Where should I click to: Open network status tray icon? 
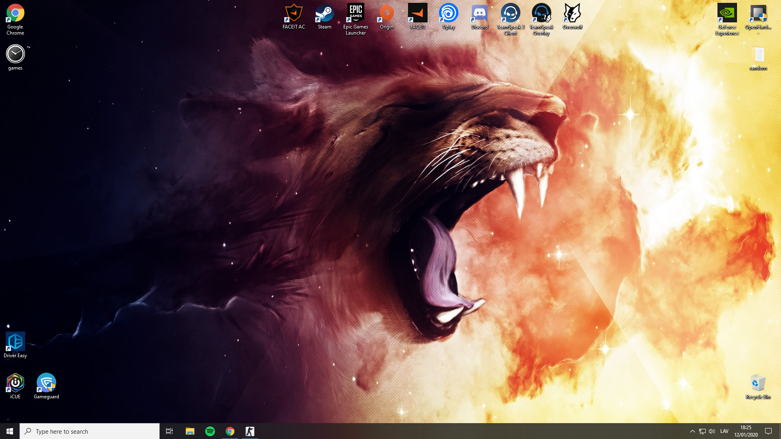point(702,431)
